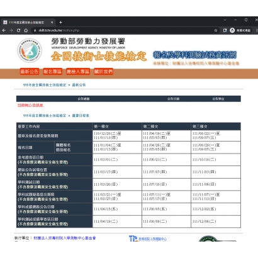Click the padlock site info icon
258x258 pixels.
(35, 30)
